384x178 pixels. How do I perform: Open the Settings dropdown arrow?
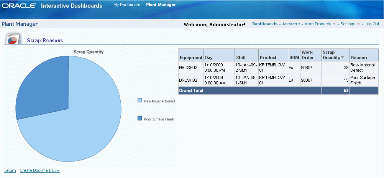coord(358,24)
